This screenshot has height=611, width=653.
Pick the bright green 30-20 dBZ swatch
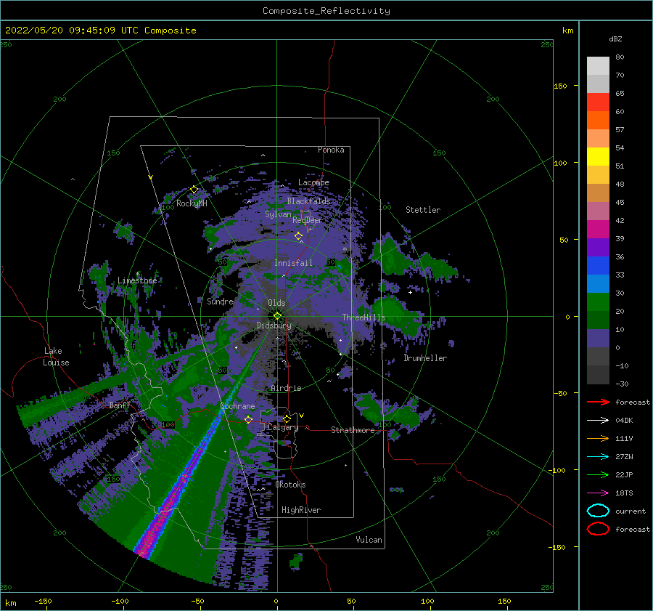(598, 302)
